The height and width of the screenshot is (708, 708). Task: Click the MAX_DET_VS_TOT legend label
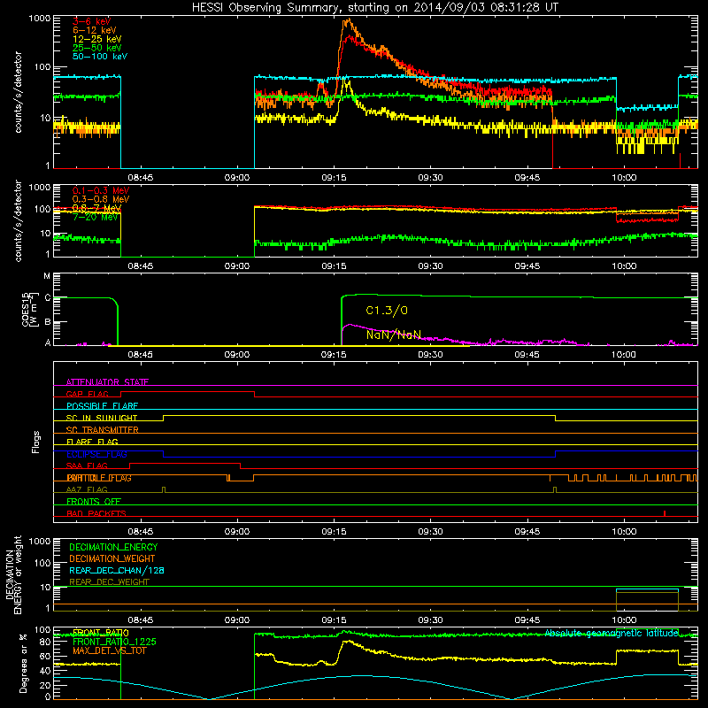point(110,650)
